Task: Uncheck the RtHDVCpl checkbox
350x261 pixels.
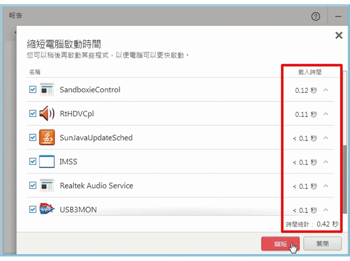Action: point(33,113)
